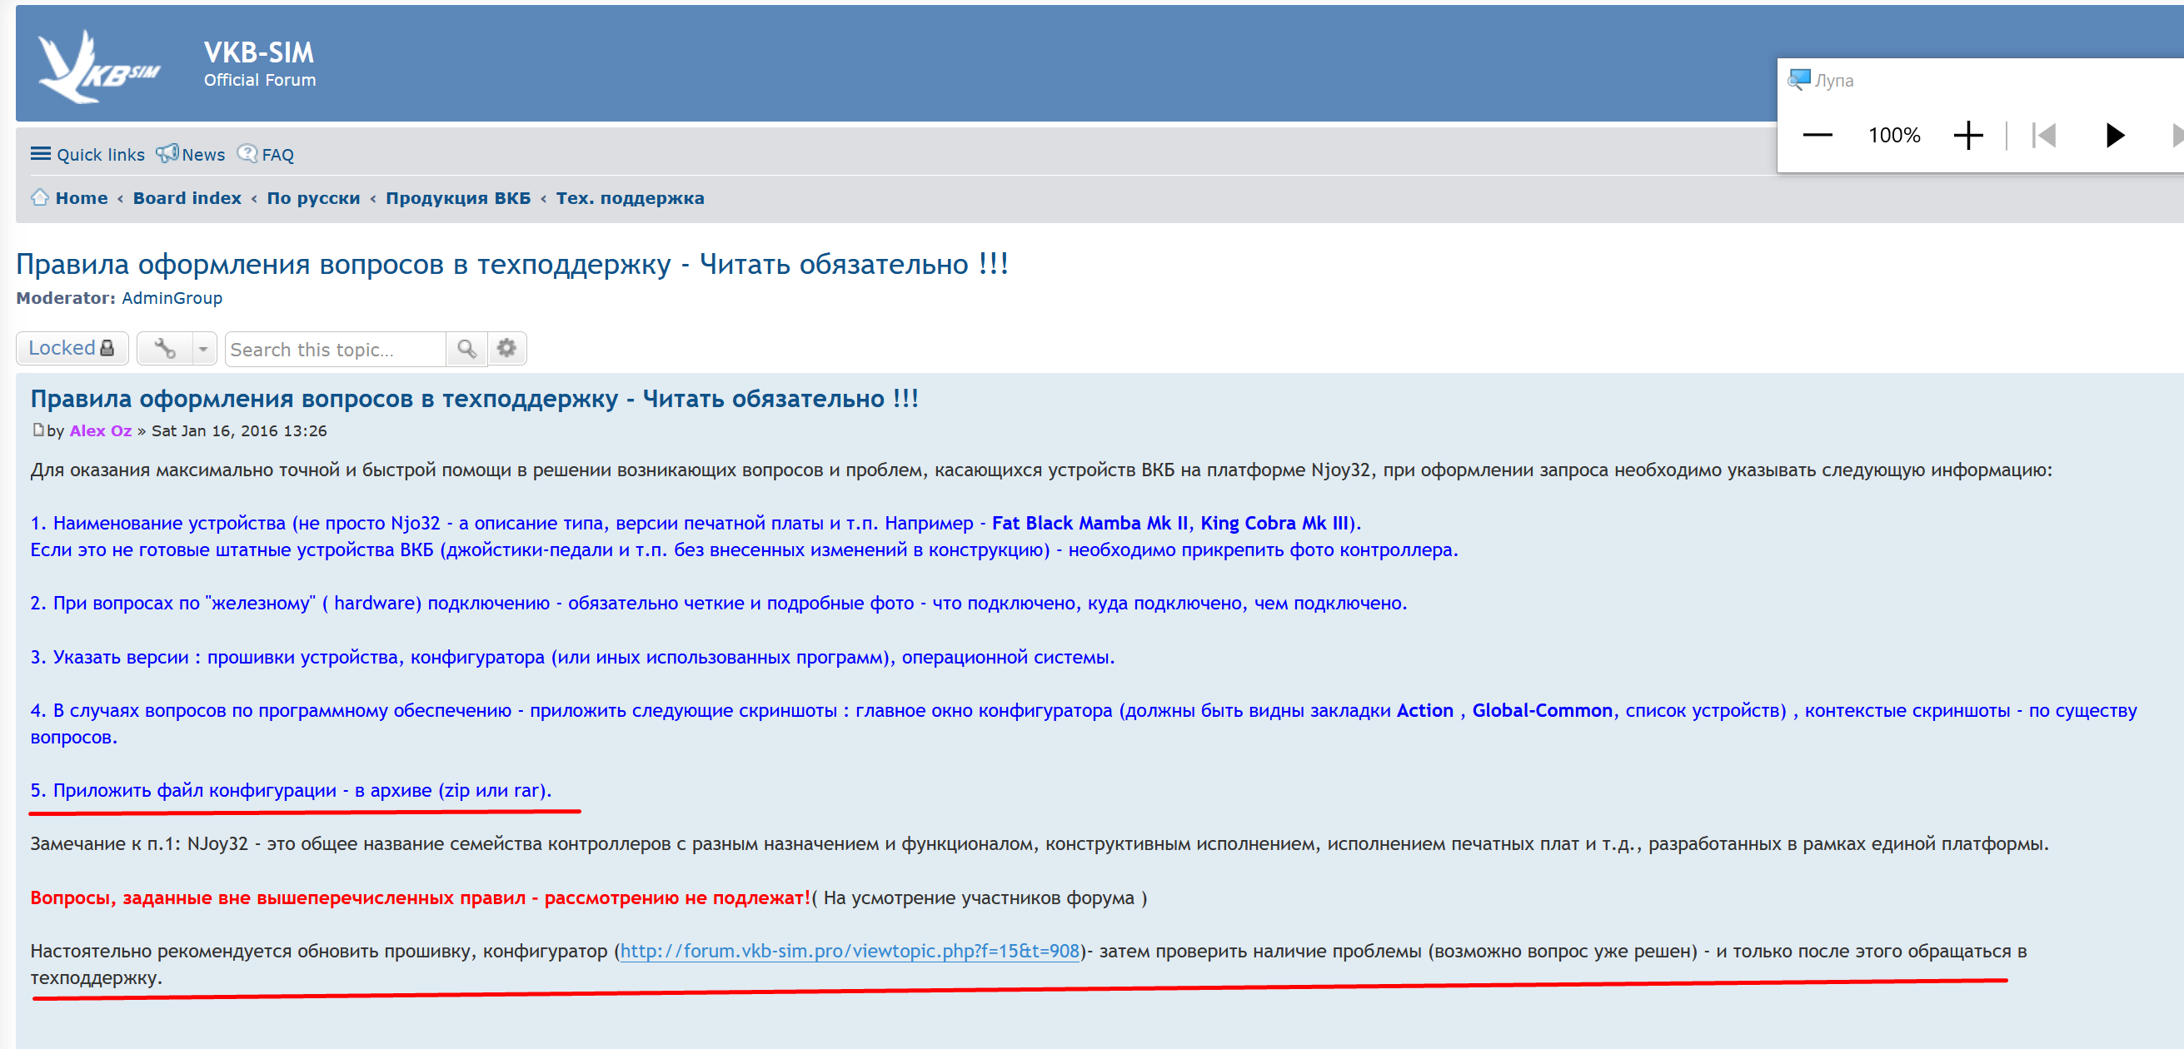Focus the Search this topic field
Image resolution: width=2184 pixels, height=1049 pixels.
point(334,350)
